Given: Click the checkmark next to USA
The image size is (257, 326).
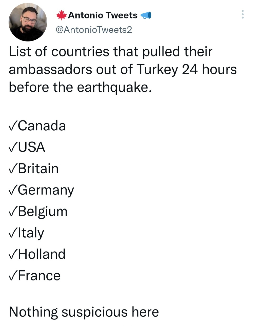Looking at the screenshot, I should tap(13, 147).
